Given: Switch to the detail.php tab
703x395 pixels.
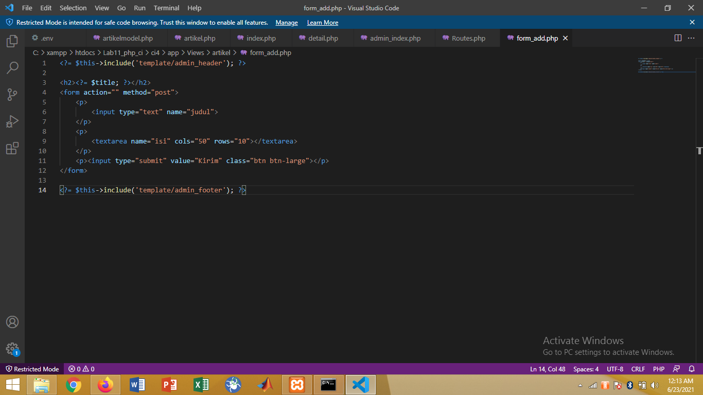Looking at the screenshot, I should pyautogui.click(x=322, y=38).
